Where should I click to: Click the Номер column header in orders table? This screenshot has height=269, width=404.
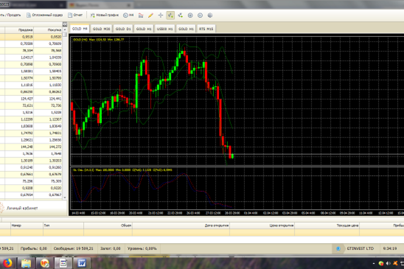pos(27,226)
